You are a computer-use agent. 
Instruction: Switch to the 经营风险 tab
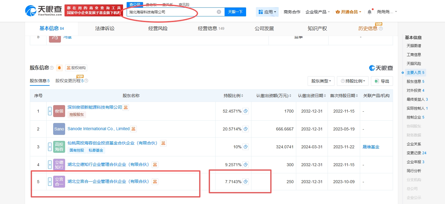tap(158, 29)
